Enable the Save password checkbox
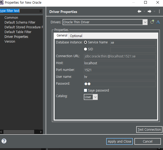163x150 pixels. (85, 90)
